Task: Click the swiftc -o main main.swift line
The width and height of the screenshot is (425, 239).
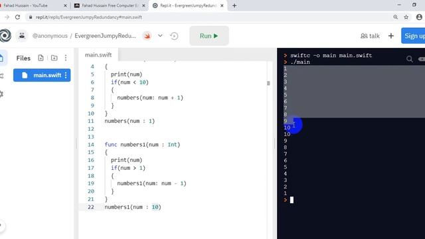Action: click(331, 55)
